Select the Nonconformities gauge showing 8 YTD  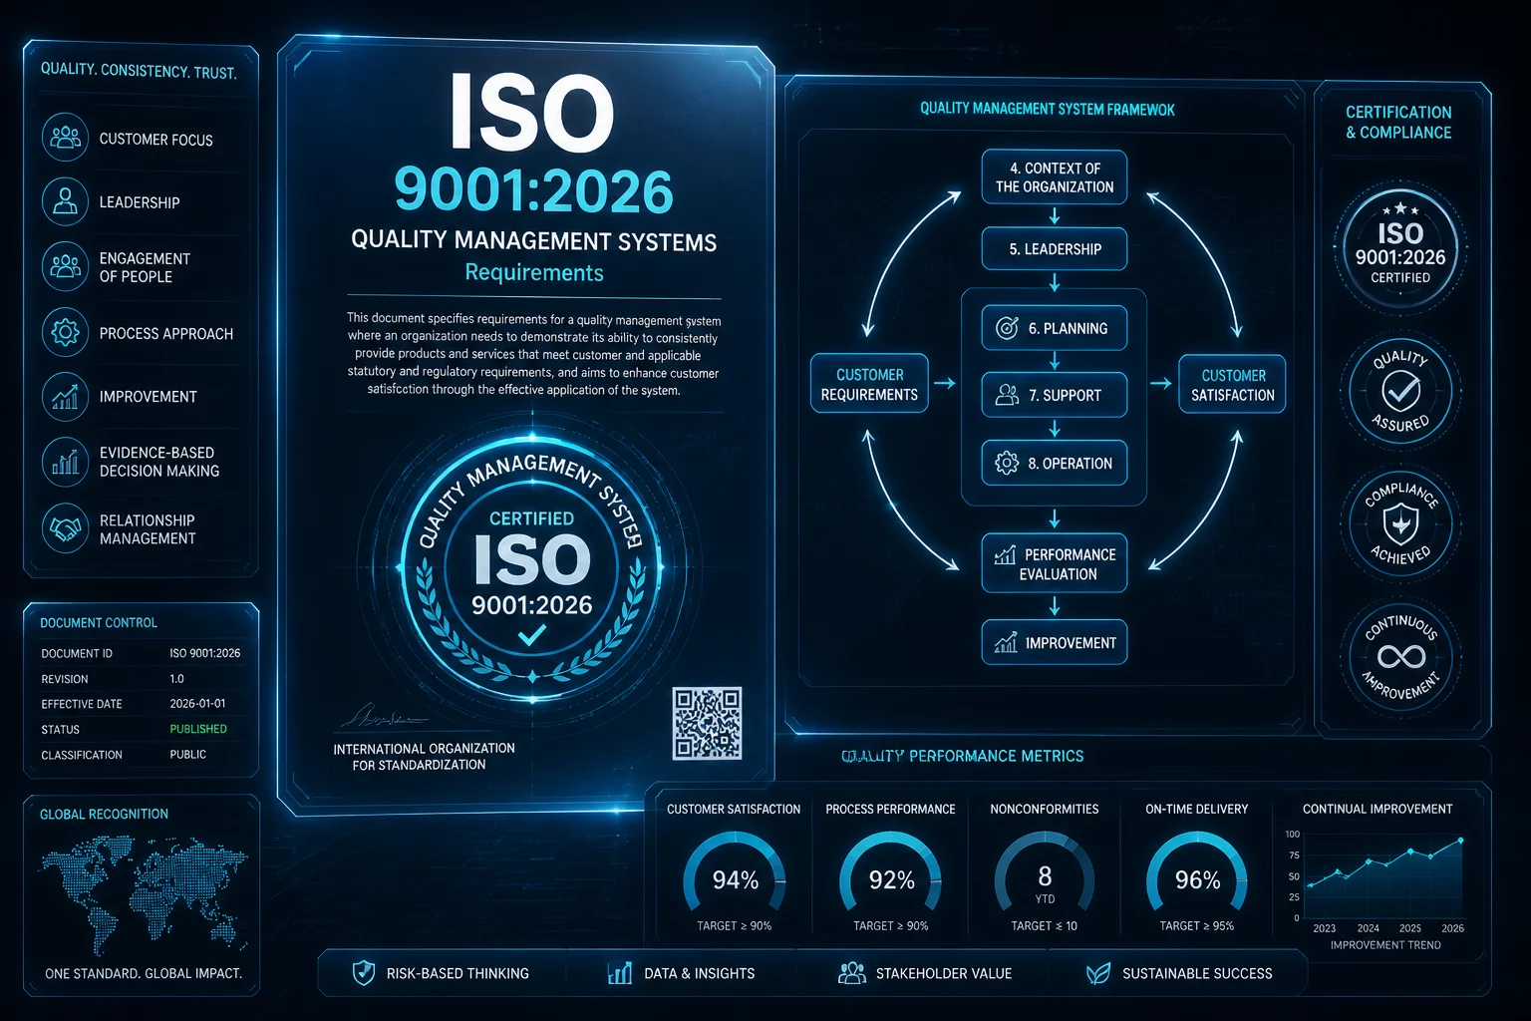(1045, 874)
